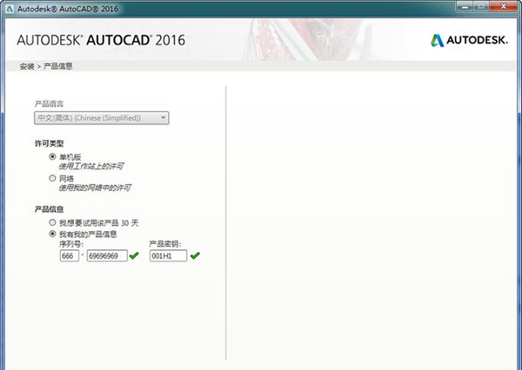Click the serial number field 69696969
This screenshot has width=522, height=370.
[x=107, y=255]
